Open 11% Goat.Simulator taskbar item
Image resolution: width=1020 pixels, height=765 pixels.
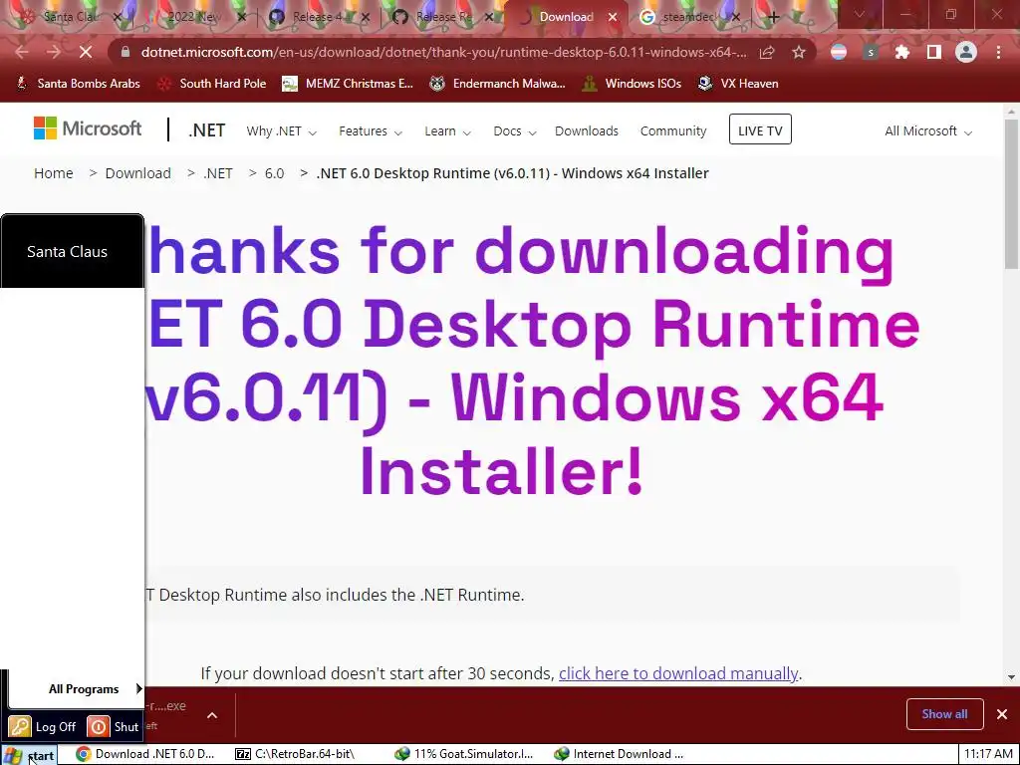[x=464, y=754]
